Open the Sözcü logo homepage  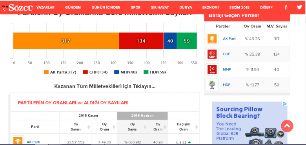pyautogui.click(x=17, y=8)
